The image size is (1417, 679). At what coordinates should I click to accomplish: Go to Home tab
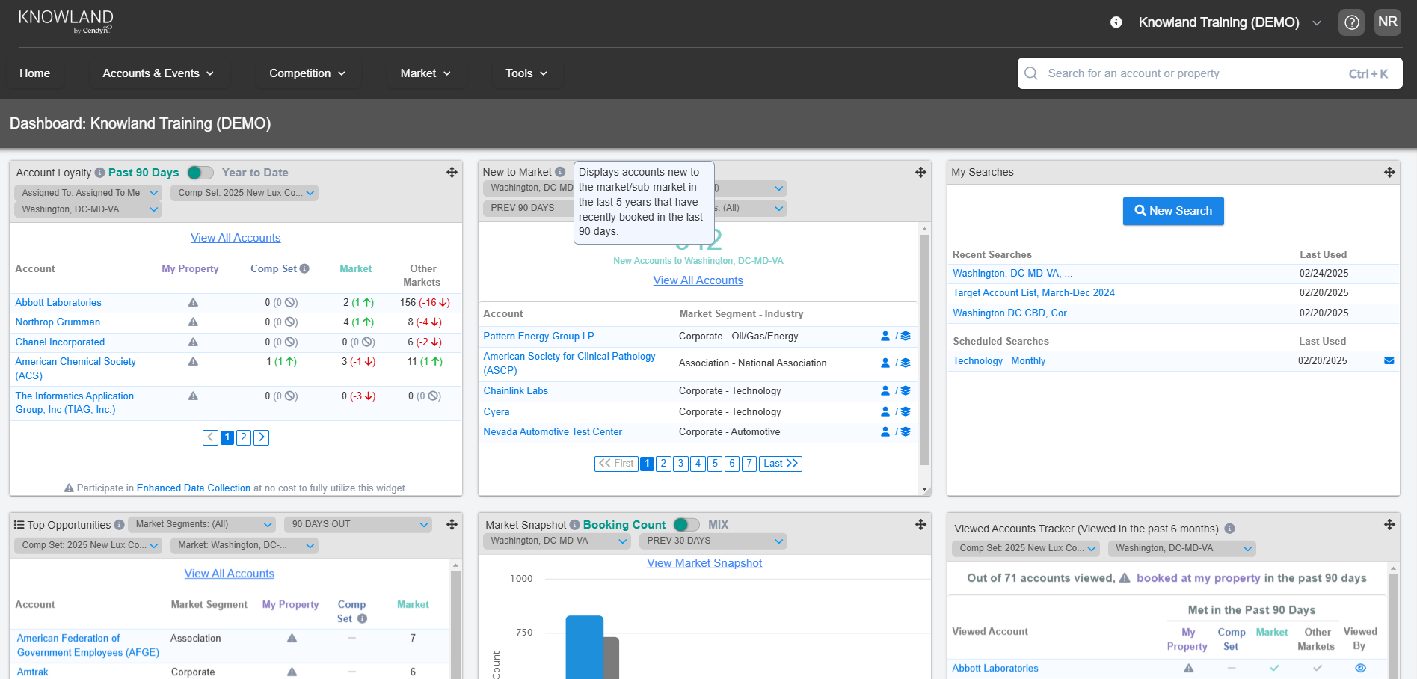(x=35, y=73)
